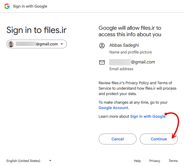The image size is (184, 166).
Task: Open the account selector dropdown arrow
Action: [x=62, y=44]
